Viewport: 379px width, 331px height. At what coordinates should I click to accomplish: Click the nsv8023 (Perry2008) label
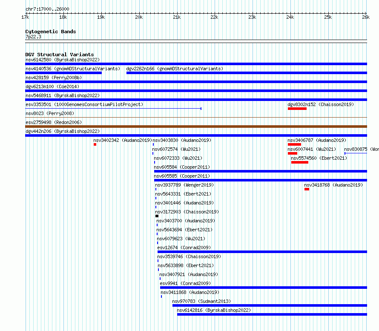coord(50,113)
